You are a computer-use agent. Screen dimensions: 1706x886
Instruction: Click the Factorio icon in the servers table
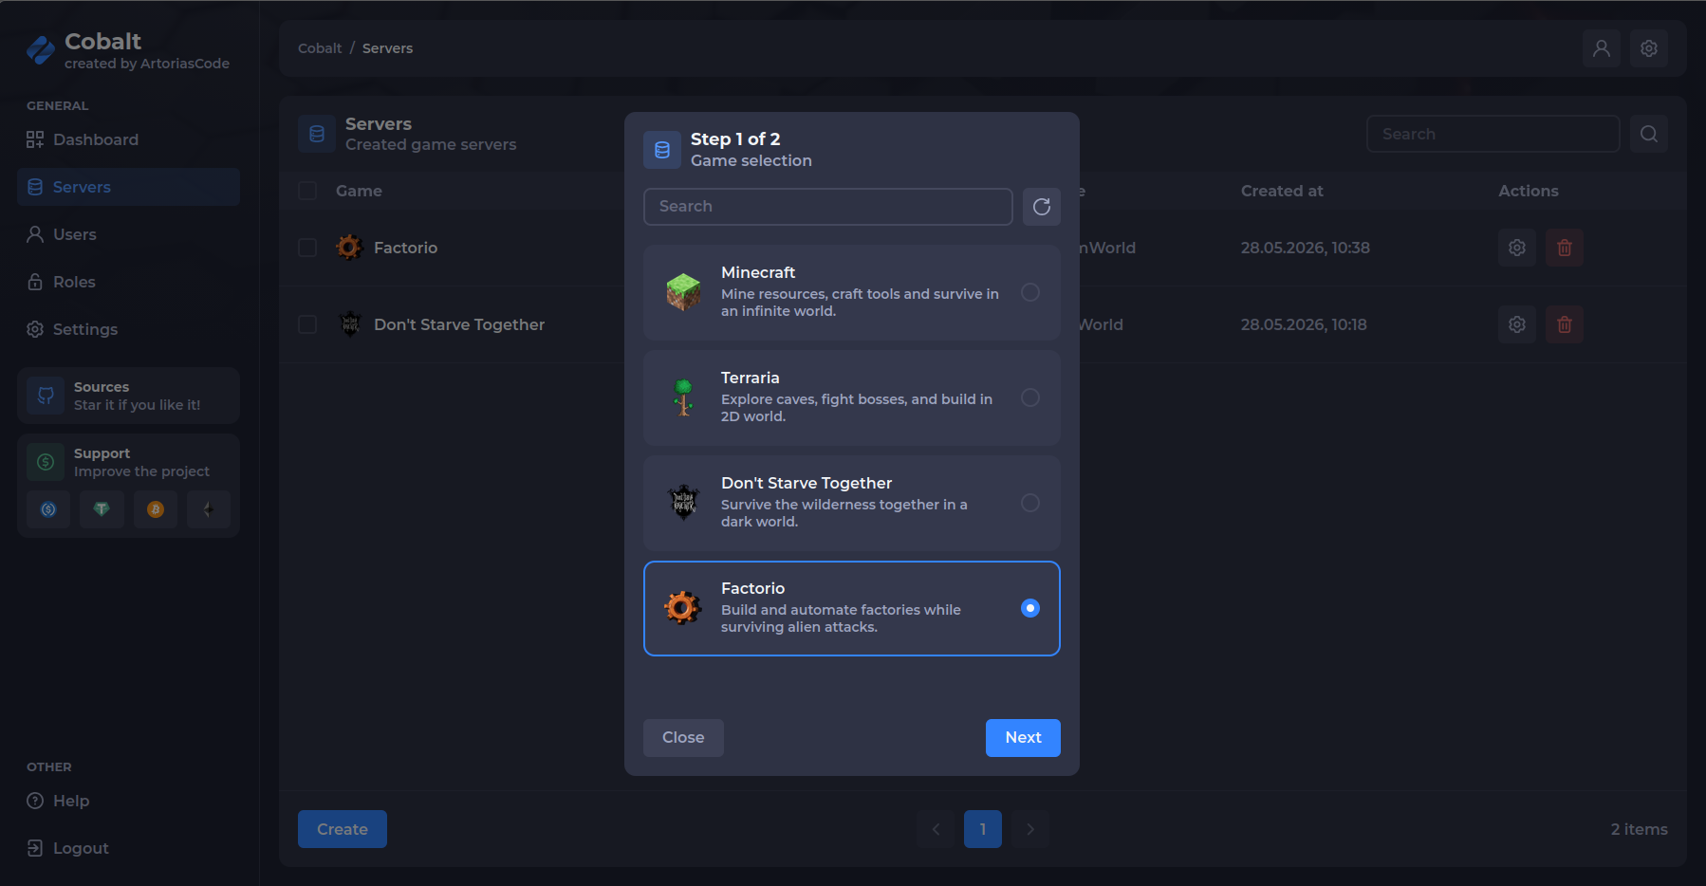point(349,248)
